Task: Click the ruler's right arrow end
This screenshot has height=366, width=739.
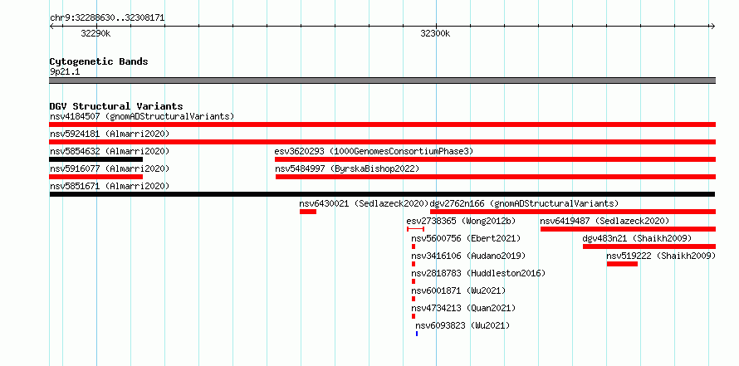Action: [x=713, y=26]
